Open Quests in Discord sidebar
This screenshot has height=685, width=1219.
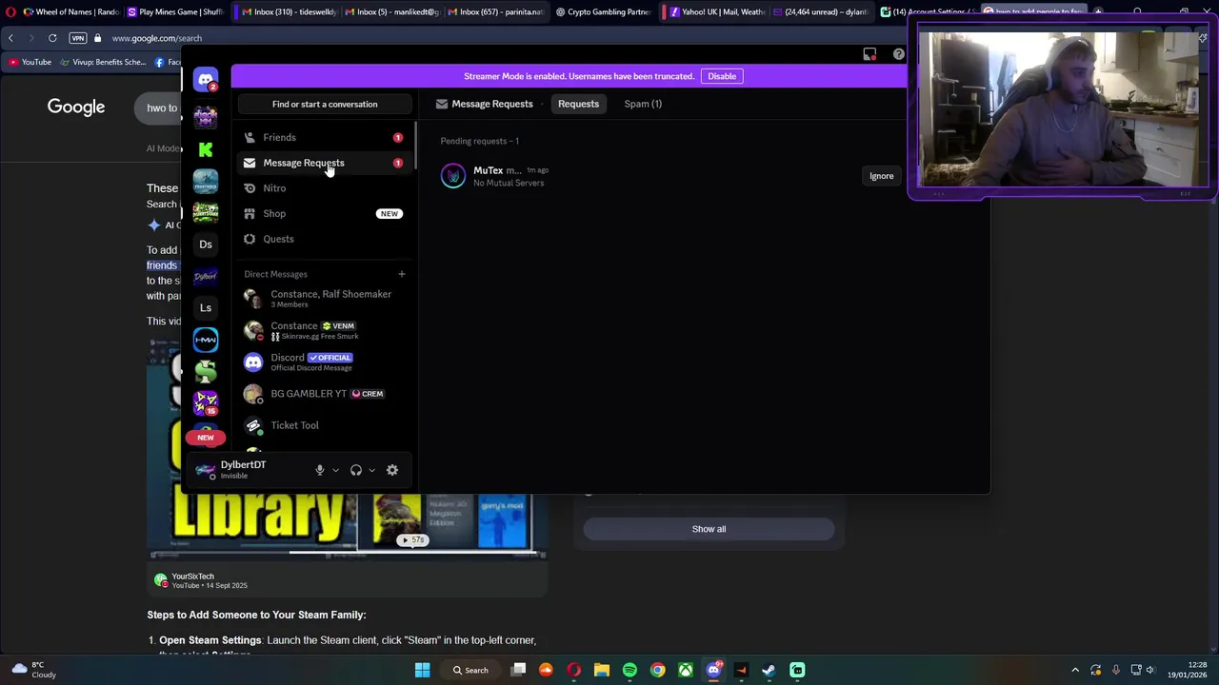click(x=325, y=239)
